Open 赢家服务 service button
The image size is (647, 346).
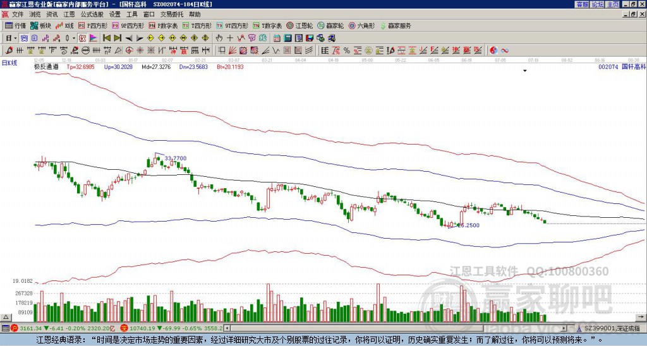pos(396,25)
